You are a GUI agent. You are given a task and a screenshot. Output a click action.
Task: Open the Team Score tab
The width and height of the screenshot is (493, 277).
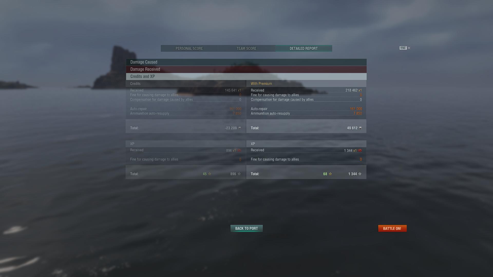(246, 48)
